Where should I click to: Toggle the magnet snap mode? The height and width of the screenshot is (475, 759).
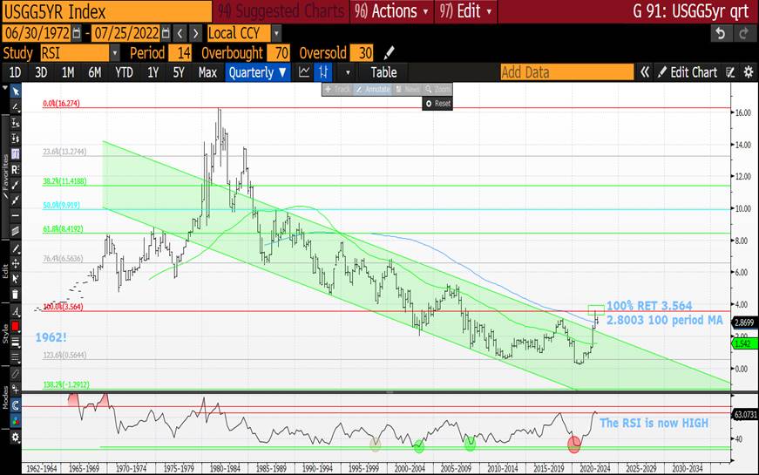16,404
